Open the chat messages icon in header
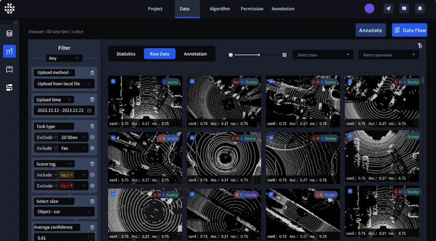436x241 pixels. click(x=404, y=9)
